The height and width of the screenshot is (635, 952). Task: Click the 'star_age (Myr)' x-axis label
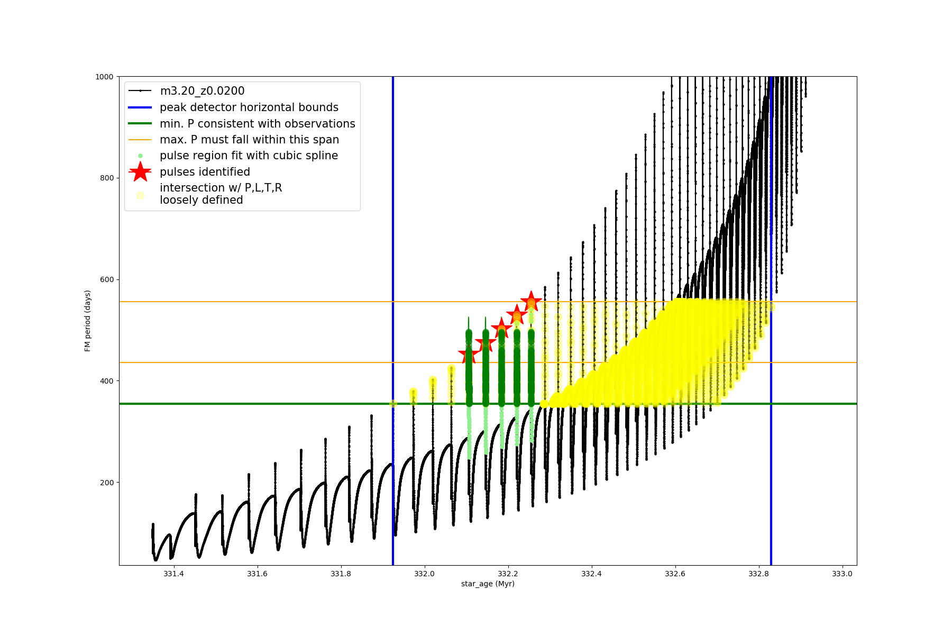(488, 584)
